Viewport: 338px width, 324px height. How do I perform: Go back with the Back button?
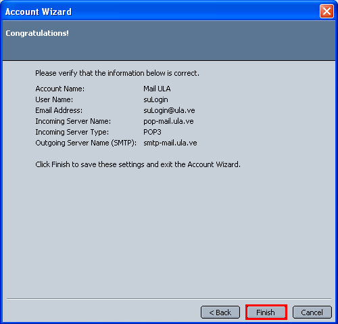tap(220, 313)
